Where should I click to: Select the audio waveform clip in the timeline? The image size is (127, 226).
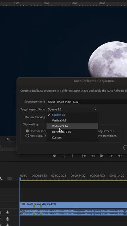coord(73,213)
